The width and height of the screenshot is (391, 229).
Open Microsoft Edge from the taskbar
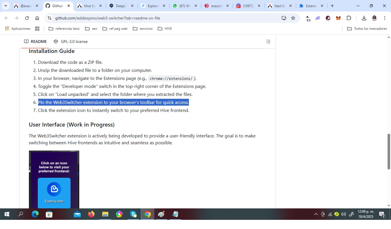35,214
